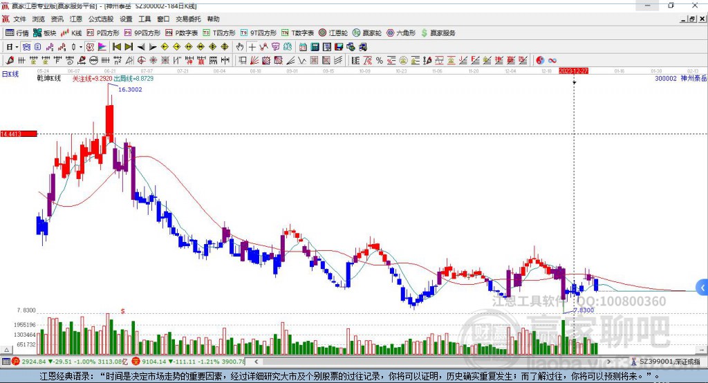The height and width of the screenshot is (383, 708).
Task: Click the red 14.4413 price label
Action: [19, 133]
